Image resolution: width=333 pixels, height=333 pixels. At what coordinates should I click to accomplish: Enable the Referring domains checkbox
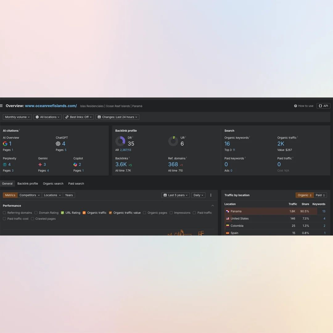coord(4,213)
